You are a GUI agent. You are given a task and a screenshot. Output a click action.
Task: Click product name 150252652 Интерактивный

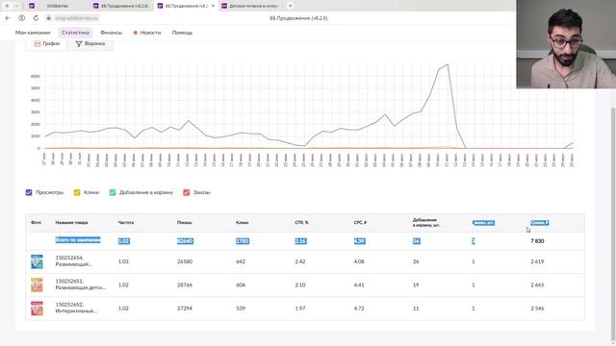pyautogui.click(x=76, y=308)
